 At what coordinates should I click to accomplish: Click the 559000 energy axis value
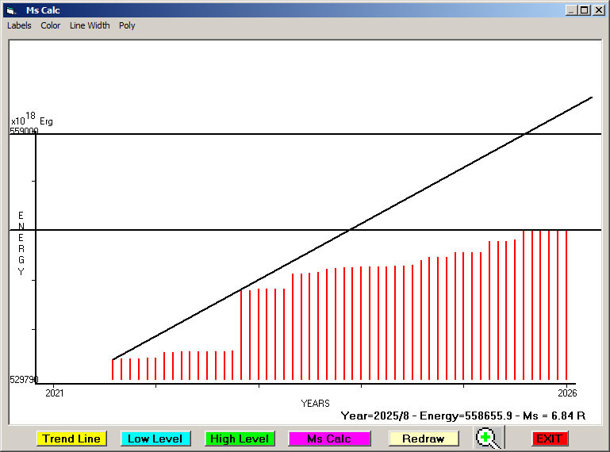(x=24, y=132)
